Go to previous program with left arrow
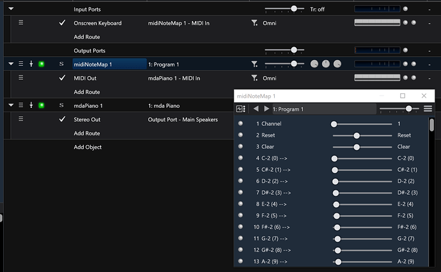 click(x=256, y=109)
